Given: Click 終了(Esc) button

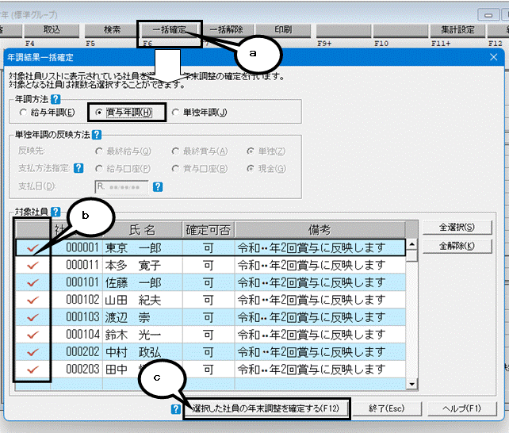Looking at the screenshot, I should [x=387, y=408].
